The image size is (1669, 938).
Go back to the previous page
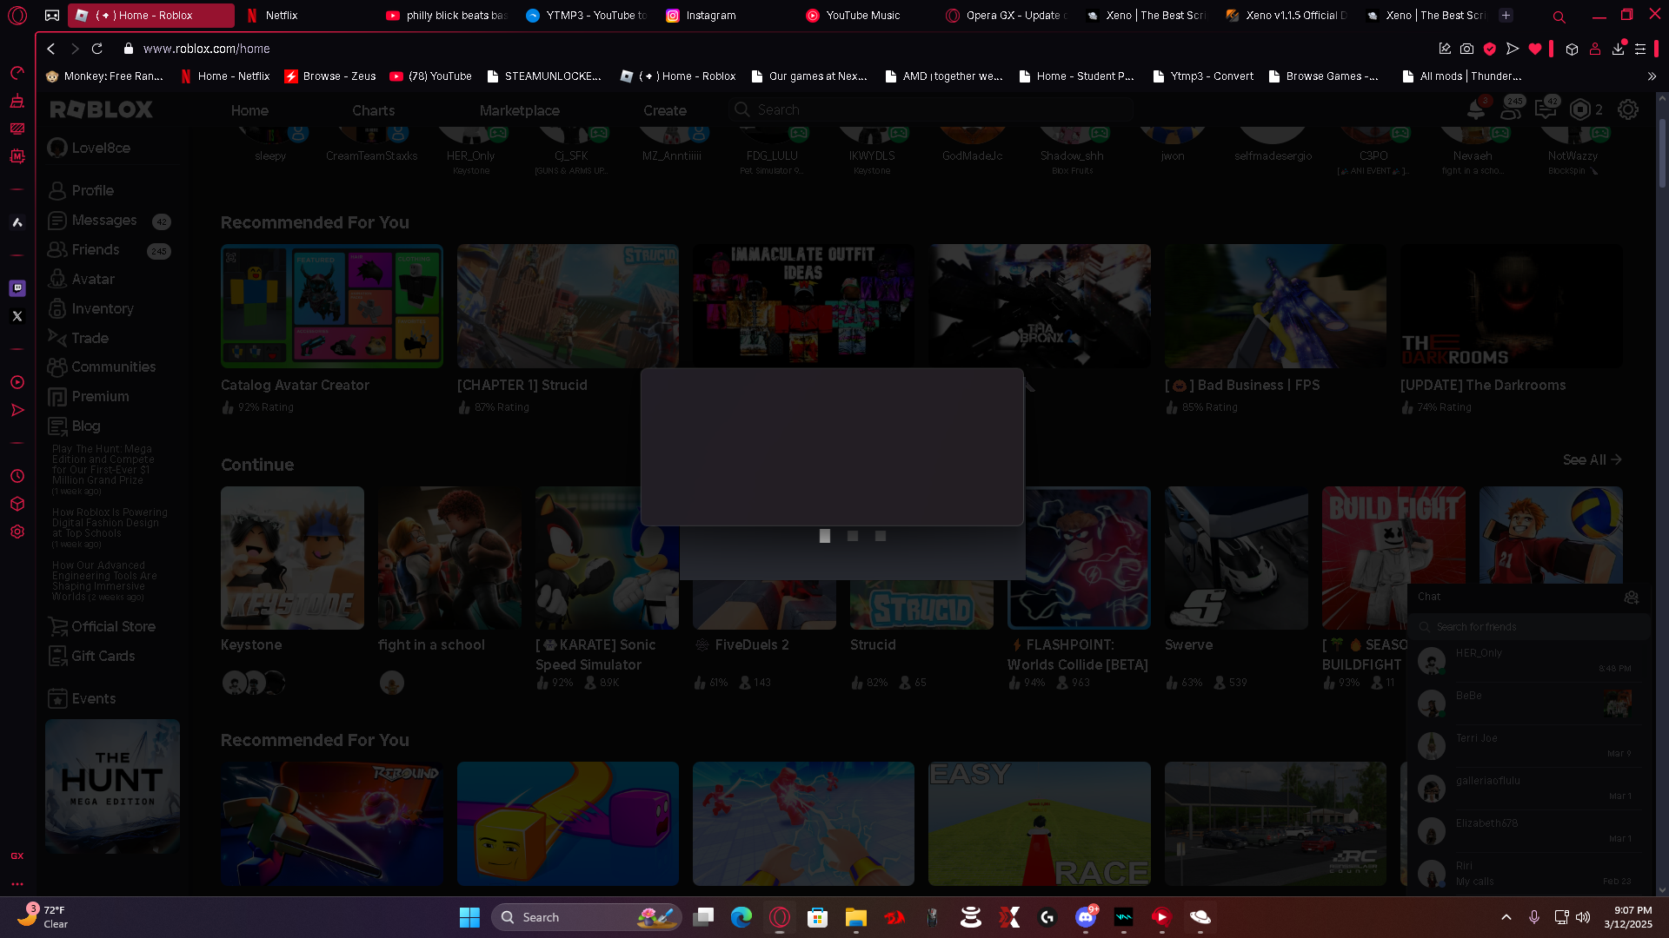pos(51,49)
